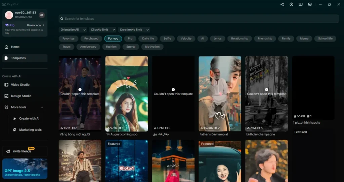344x182 pixels.
Task: Select the Pro category tab
Action: click(x=130, y=39)
